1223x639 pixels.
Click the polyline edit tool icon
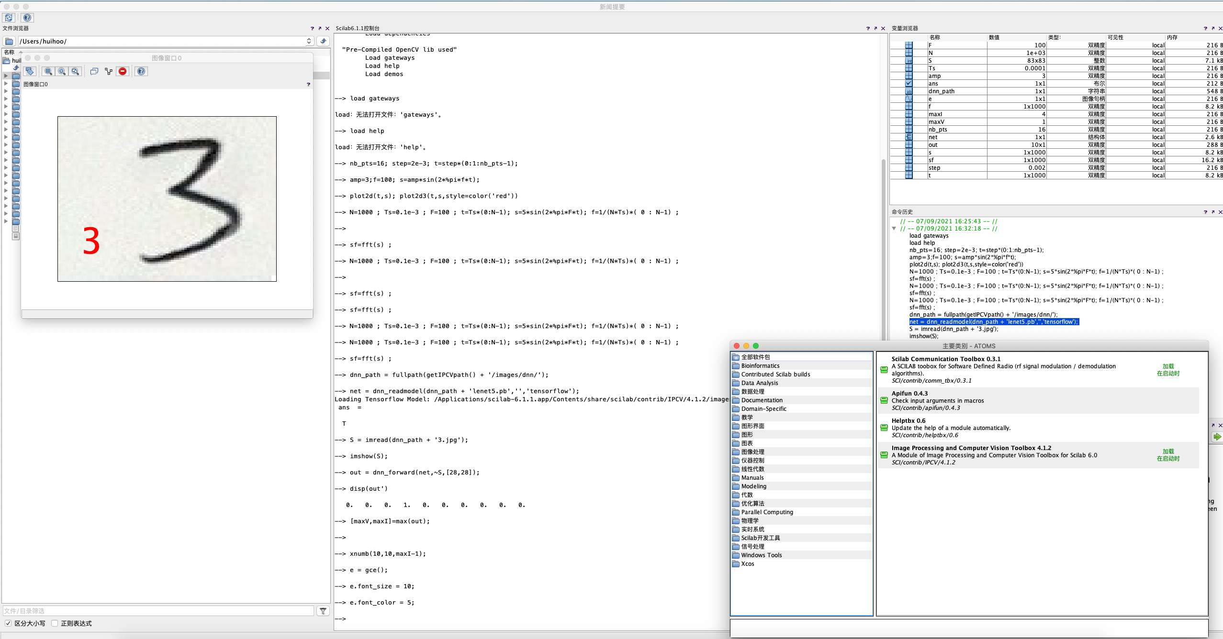[109, 71]
